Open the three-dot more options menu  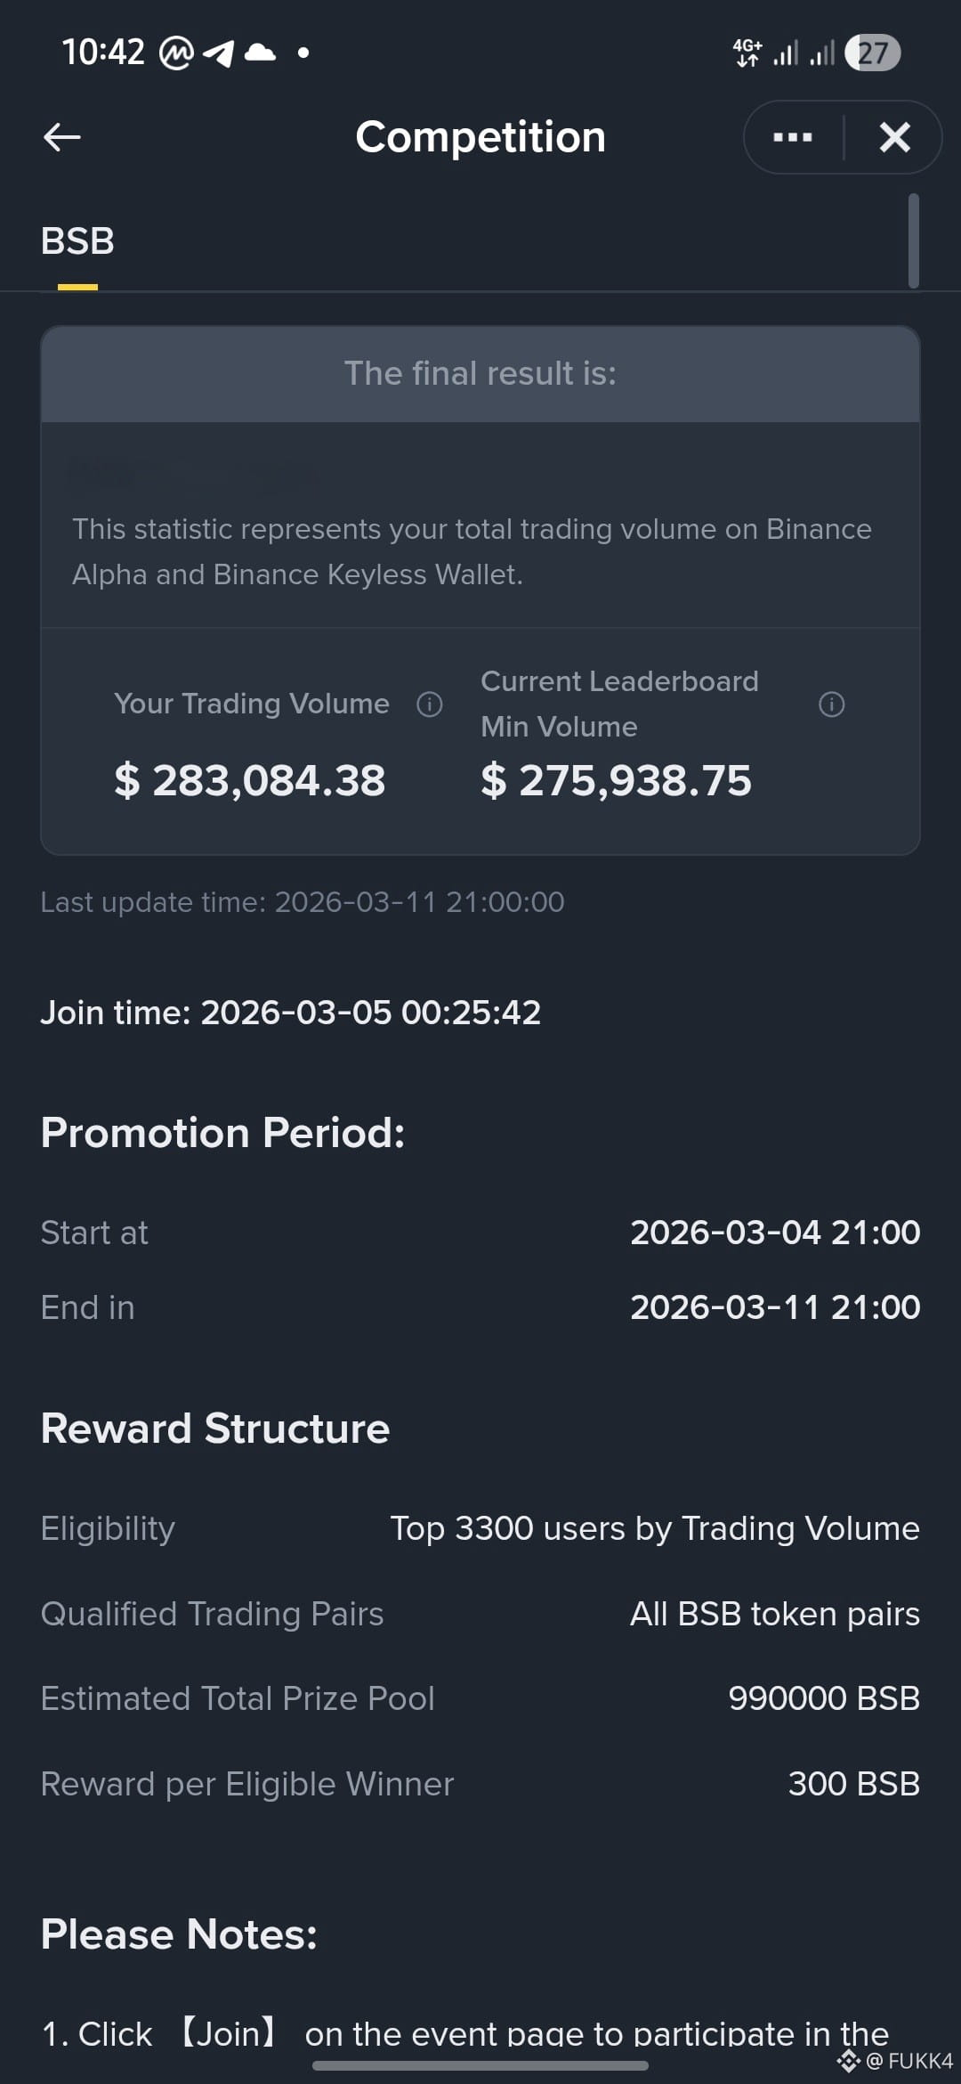click(x=793, y=137)
